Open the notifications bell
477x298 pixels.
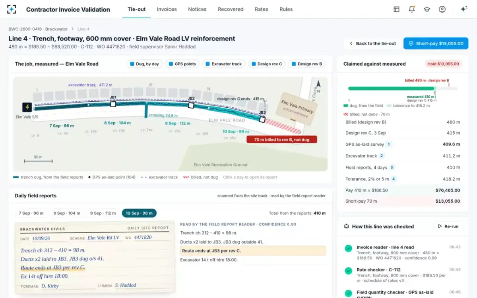(412, 9)
